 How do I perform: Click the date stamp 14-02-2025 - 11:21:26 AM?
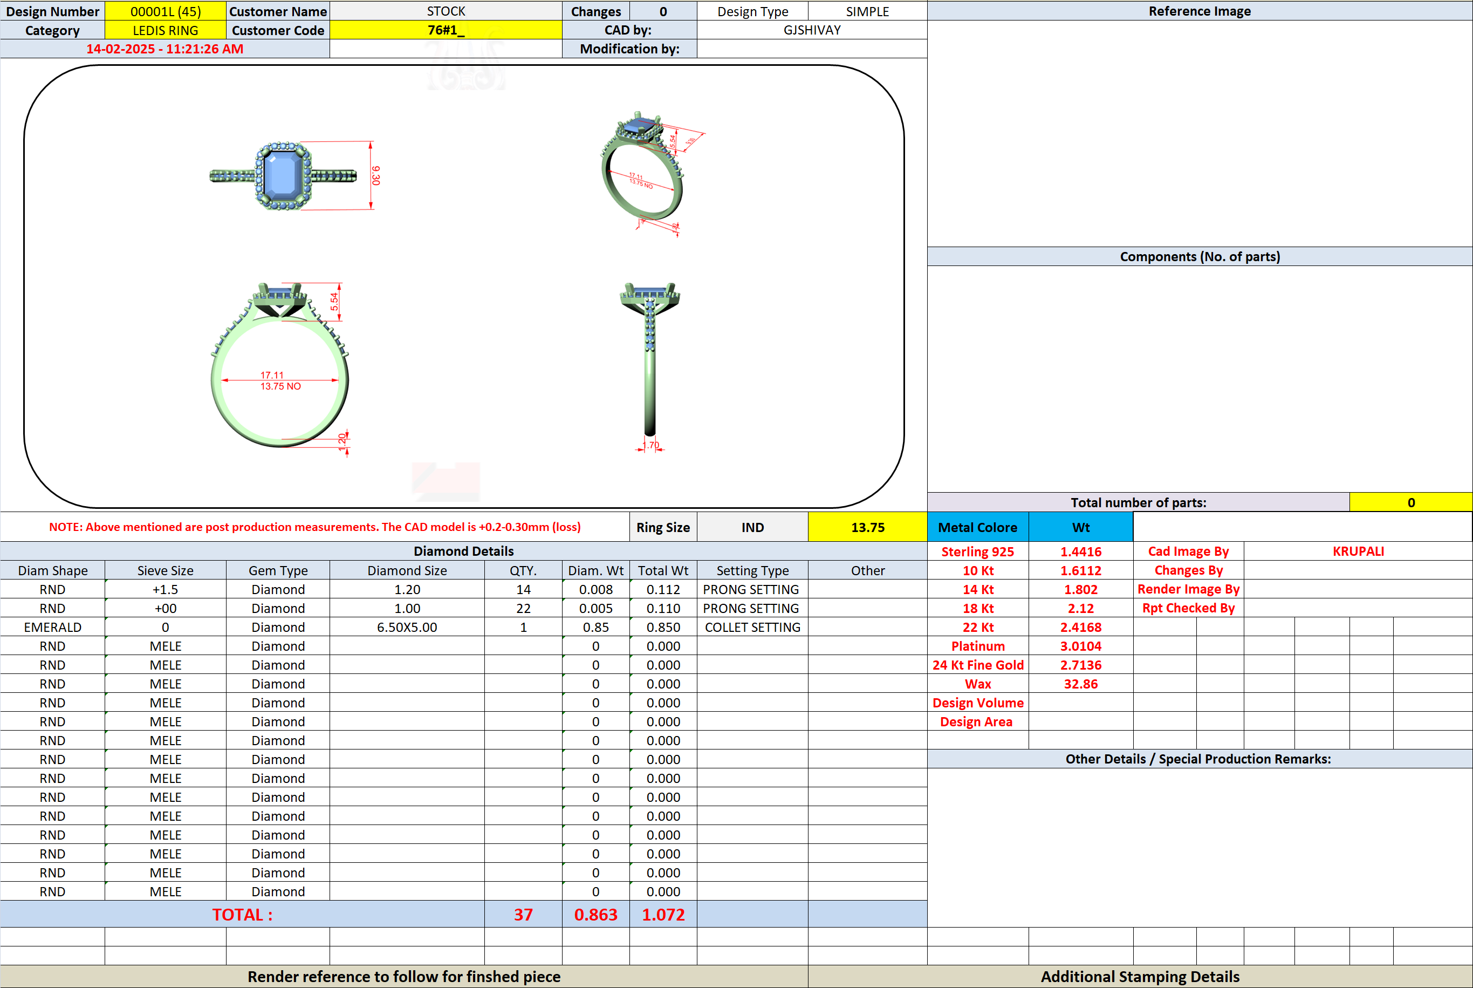coord(165,49)
